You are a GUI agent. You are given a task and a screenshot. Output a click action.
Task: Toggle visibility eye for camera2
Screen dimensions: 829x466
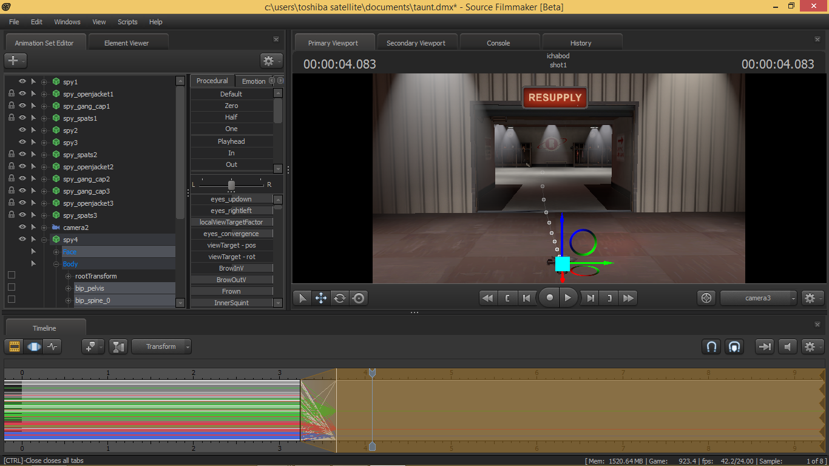click(x=22, y=227)
